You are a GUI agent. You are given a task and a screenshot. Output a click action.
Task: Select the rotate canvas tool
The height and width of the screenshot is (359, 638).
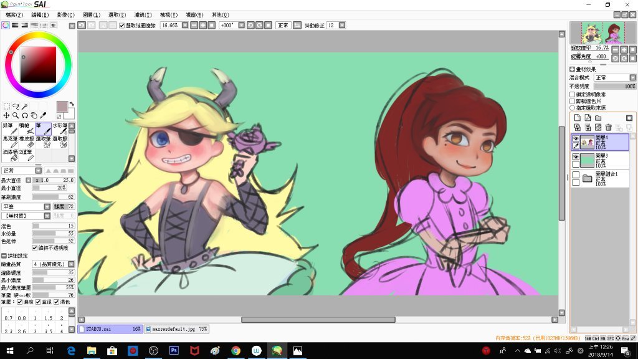[25, 115]
